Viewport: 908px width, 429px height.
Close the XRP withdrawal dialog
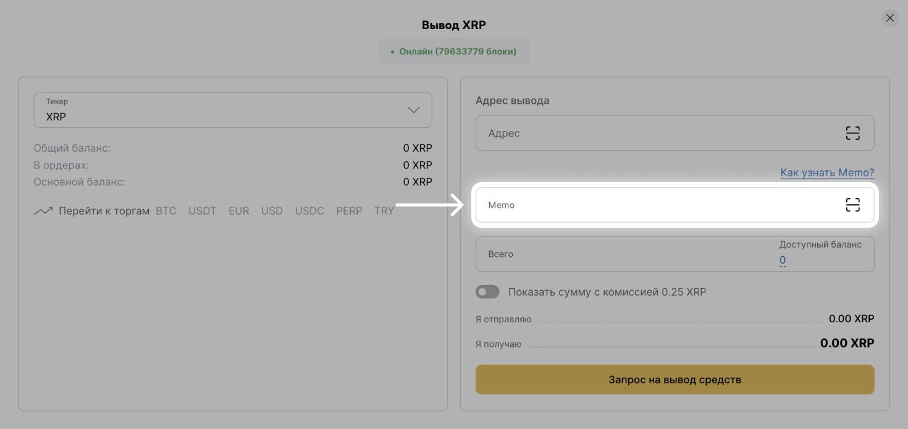point(890,18)
